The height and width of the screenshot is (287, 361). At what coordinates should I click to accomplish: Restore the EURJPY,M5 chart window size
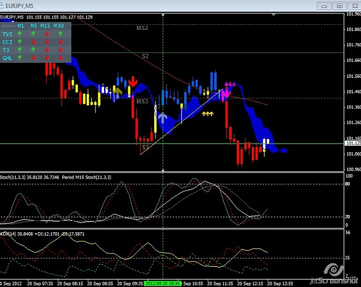point(340,6)
